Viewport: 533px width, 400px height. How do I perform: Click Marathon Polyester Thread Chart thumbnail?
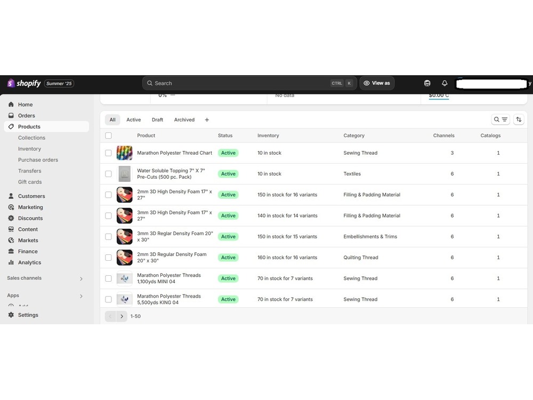pos(124,153)
